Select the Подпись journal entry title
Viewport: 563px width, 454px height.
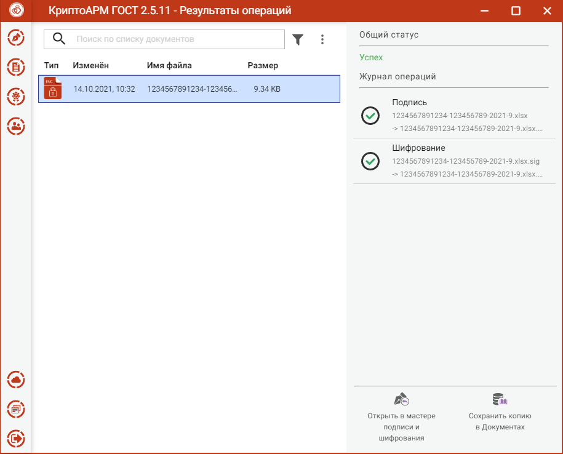[409, 102]
